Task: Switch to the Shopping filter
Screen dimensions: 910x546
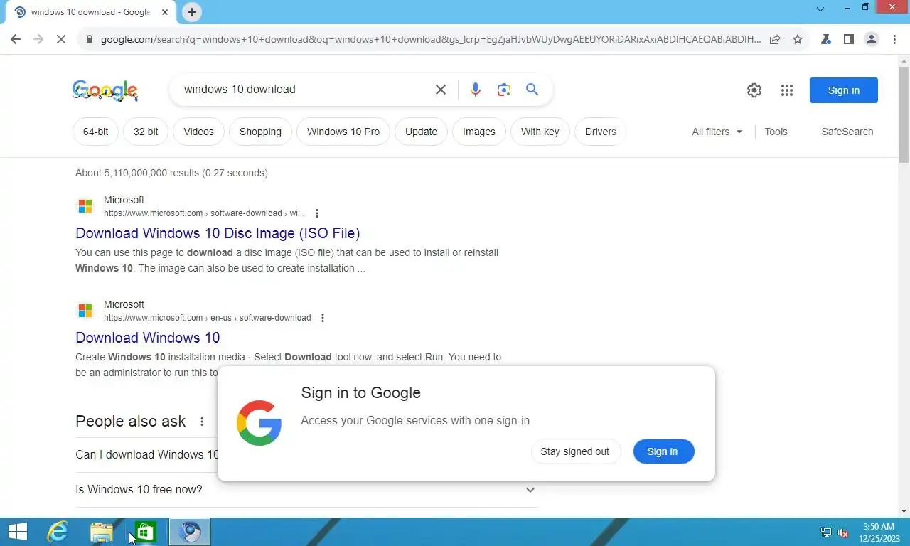Action: click(x=260, y=132)
